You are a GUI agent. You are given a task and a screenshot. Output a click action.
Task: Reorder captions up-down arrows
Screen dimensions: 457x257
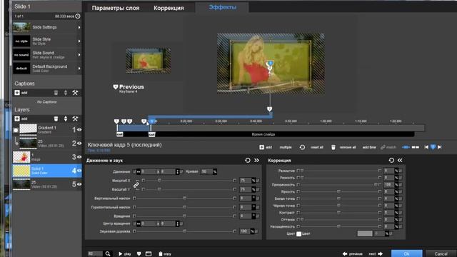pyautogui.click(x=66, y=93)
